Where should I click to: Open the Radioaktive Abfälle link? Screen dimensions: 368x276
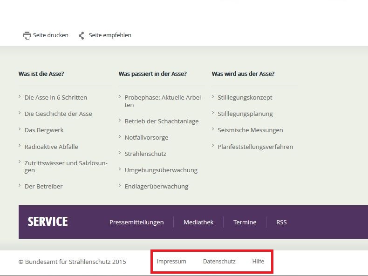51,147
